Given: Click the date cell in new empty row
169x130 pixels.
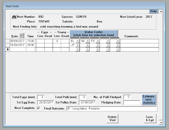Looking at the screenshot, I should [x=18, y=49].
